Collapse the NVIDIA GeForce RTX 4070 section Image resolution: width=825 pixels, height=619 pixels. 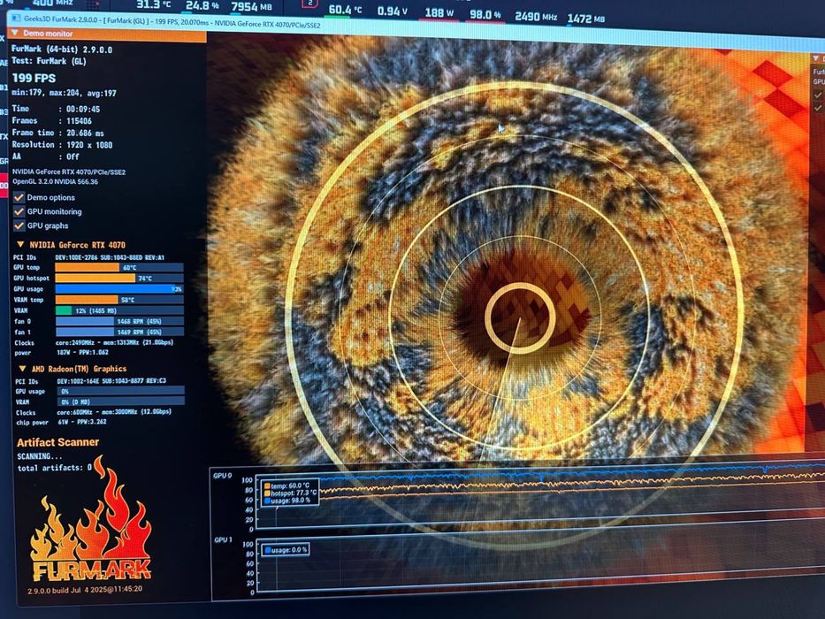point(20,244)
